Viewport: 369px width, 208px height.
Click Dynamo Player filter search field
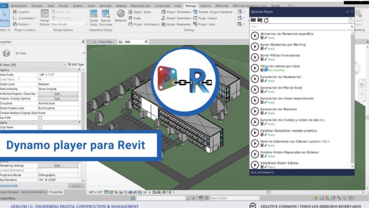click(x=302, y=26)
